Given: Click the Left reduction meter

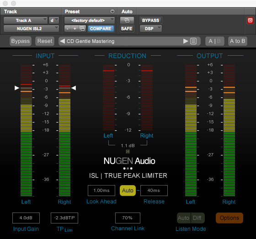Looking at the screenshot, I should point(109,97).
